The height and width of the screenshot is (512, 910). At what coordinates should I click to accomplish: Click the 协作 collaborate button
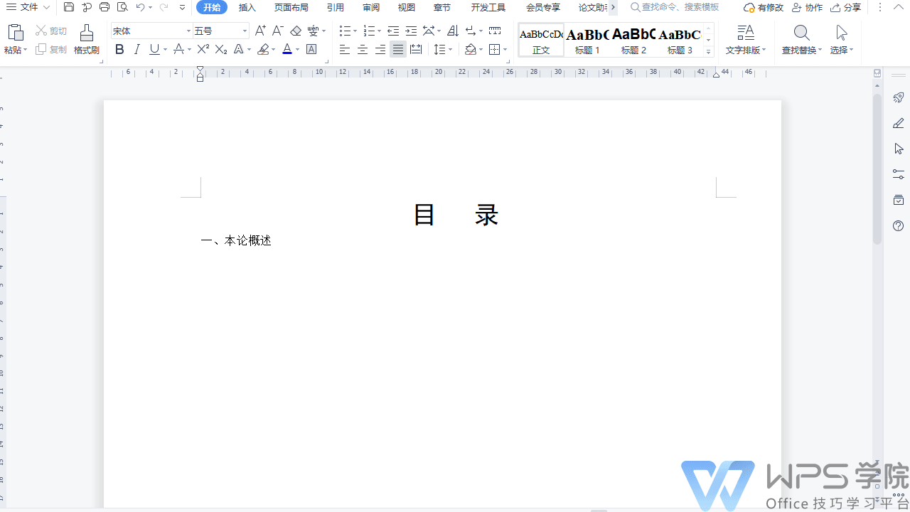[807, 7]
